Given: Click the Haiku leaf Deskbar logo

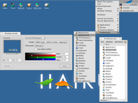Looking at the screenshot, I should pos(129,2).
